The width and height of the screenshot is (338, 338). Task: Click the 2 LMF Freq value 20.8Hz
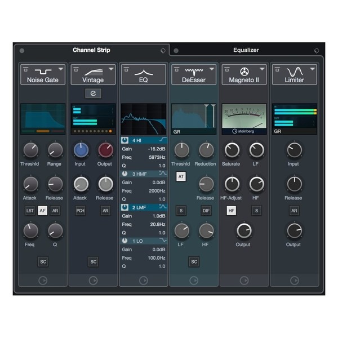click(158, 224)
